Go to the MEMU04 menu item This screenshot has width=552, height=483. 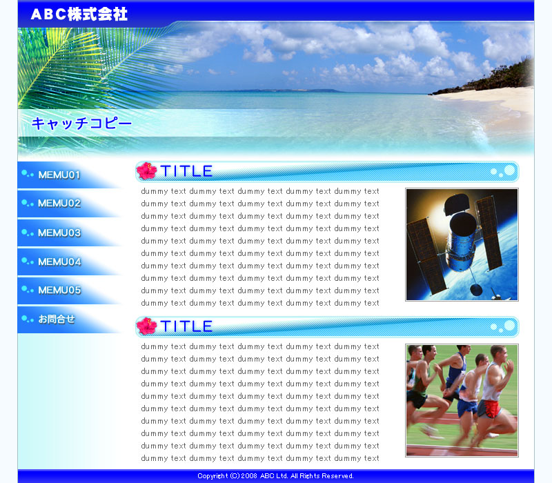point(70,262)
